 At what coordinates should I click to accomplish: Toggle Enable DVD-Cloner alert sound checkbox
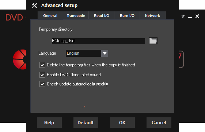click(42, 75)
